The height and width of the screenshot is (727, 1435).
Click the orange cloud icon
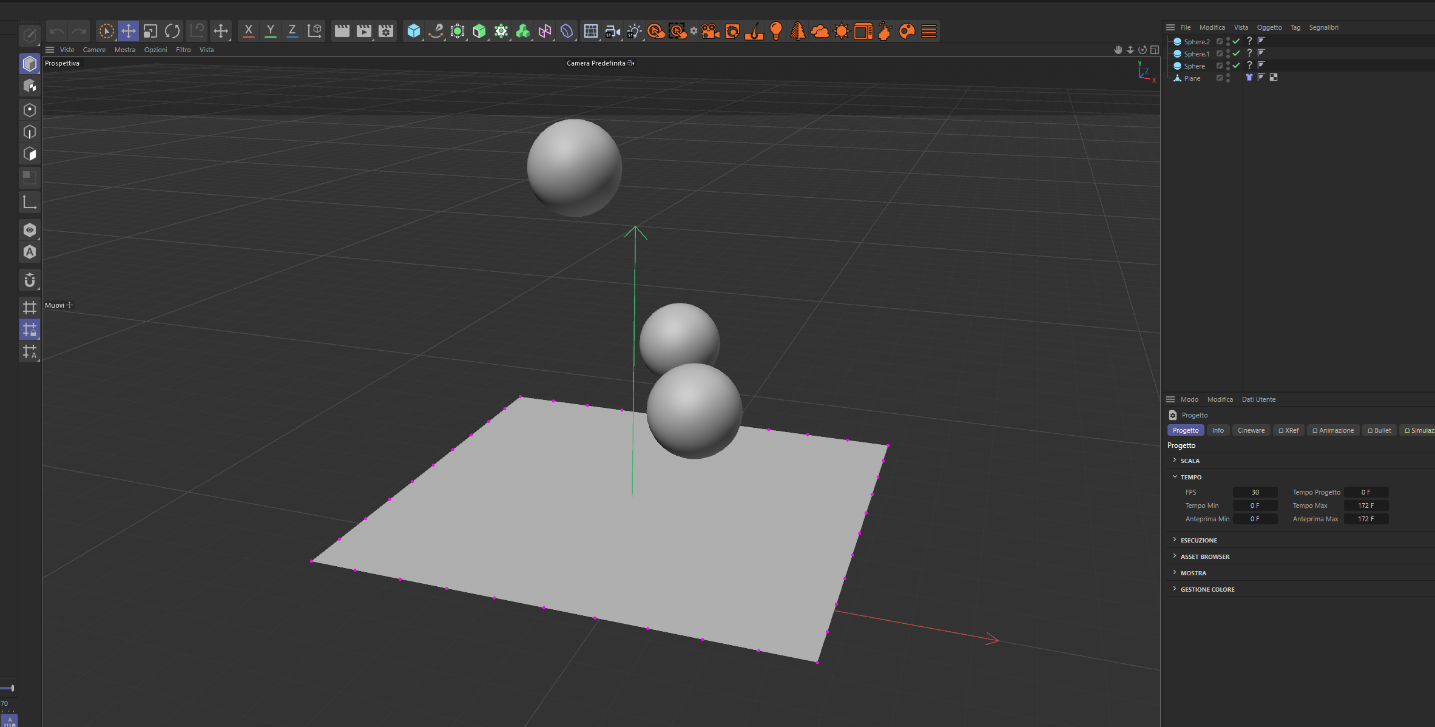click(819, 31)
